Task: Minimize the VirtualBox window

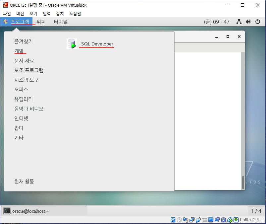Action: coord(228,5)
